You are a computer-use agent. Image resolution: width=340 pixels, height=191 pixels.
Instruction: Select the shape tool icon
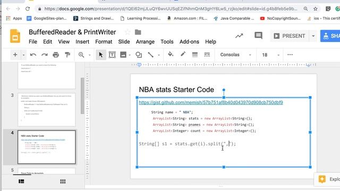139,55
